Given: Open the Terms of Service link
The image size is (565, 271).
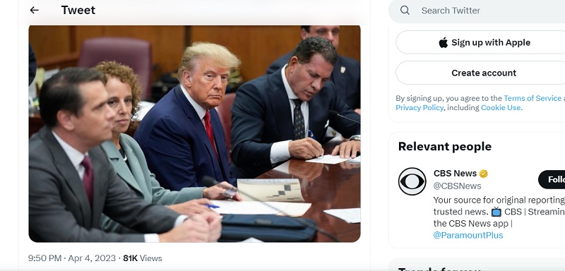Looking at the screenshot, I should tap(533, 98).
